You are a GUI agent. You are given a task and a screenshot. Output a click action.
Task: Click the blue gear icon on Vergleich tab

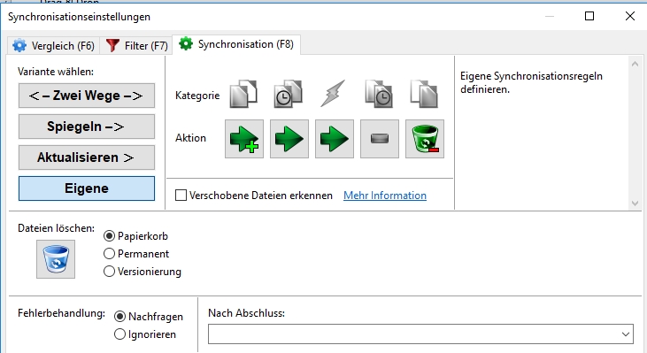[x=19, y=45]
